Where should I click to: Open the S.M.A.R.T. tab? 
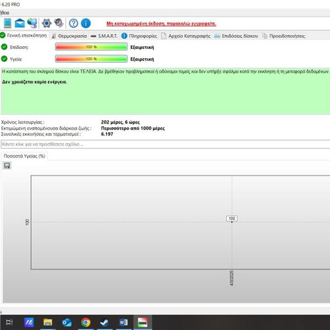pyautogui.click(x=104, y=36)
